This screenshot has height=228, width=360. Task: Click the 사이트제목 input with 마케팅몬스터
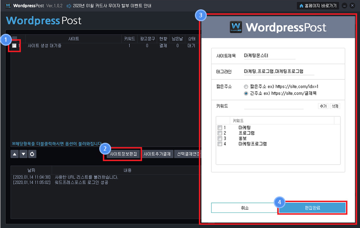[269, 56]
